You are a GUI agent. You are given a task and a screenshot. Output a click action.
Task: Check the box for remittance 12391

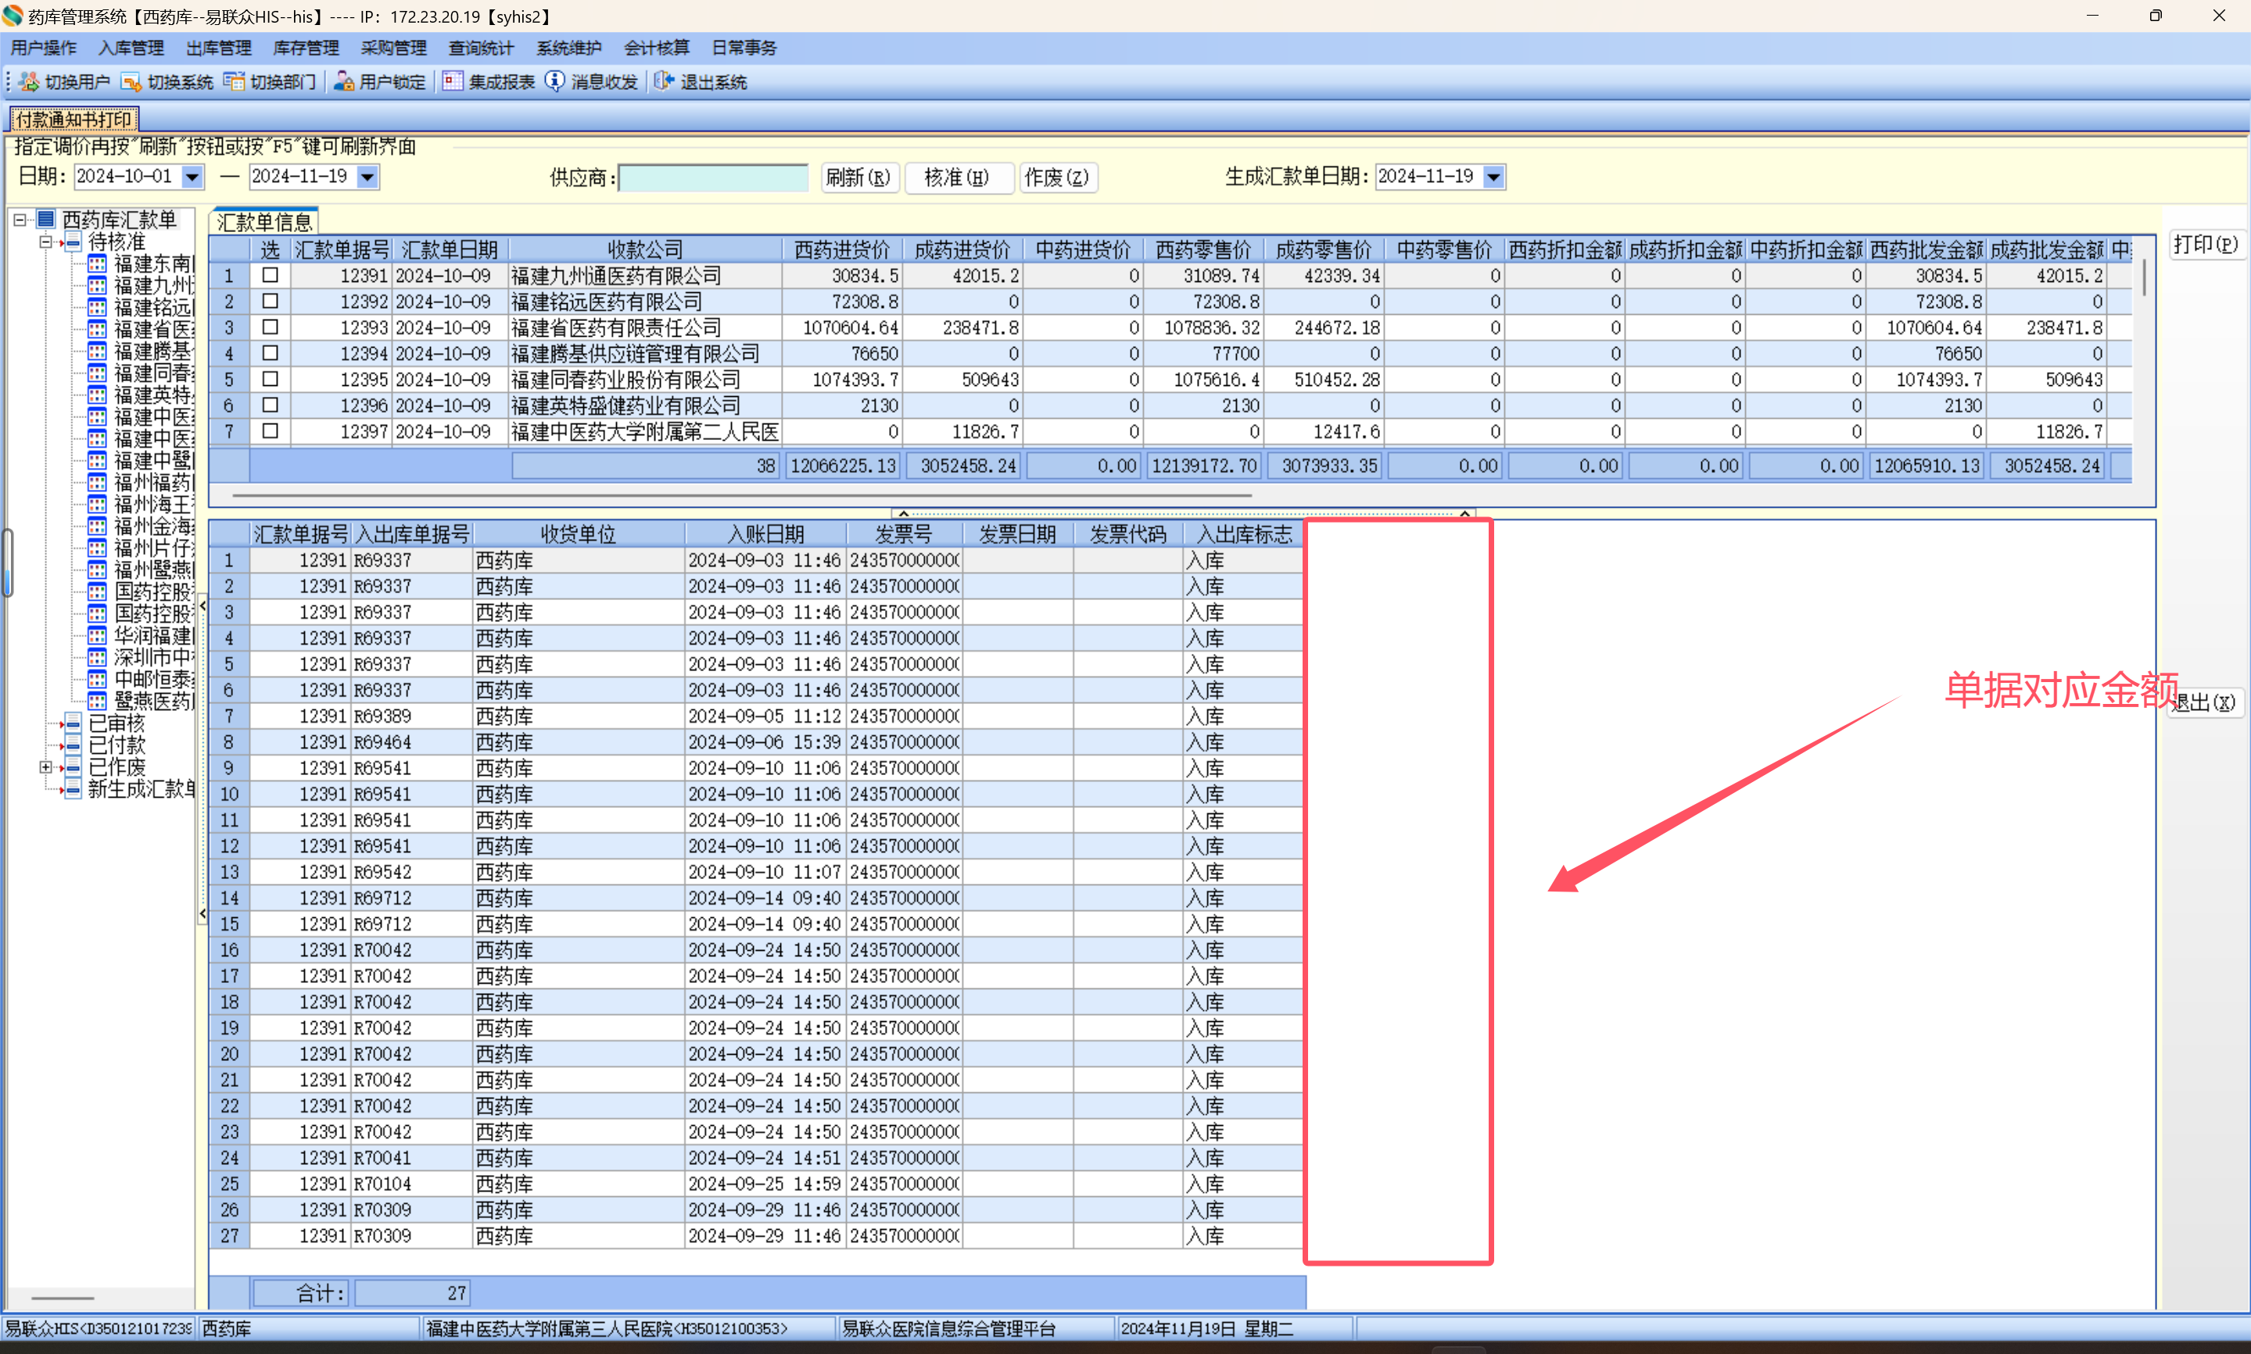click(271, 275)
